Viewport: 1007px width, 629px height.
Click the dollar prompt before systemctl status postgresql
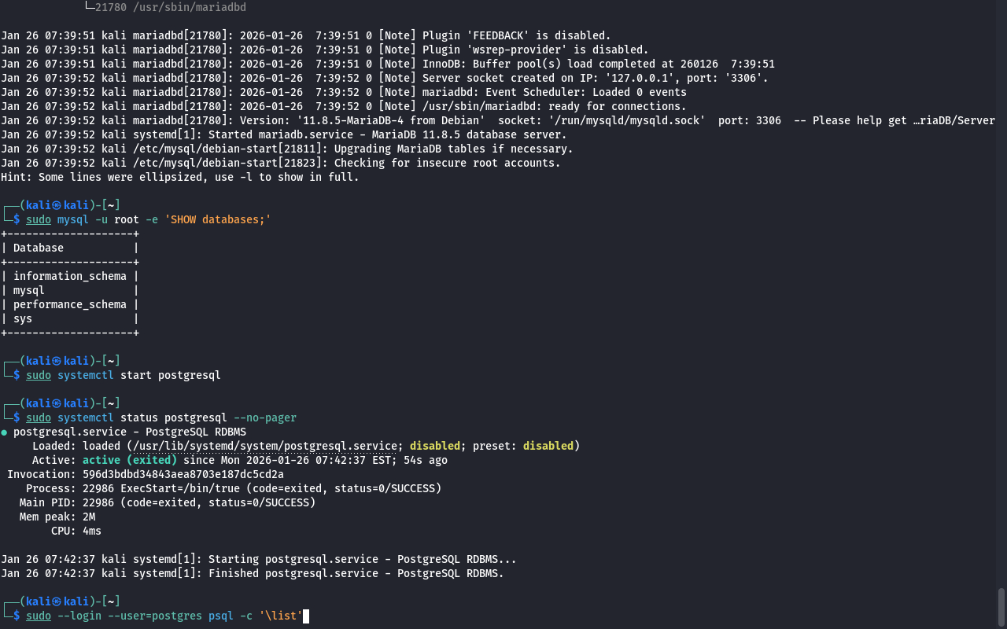17,417
